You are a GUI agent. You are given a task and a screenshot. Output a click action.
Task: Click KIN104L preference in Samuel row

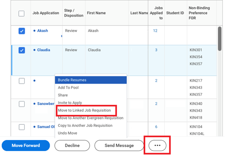click(197, 134)
